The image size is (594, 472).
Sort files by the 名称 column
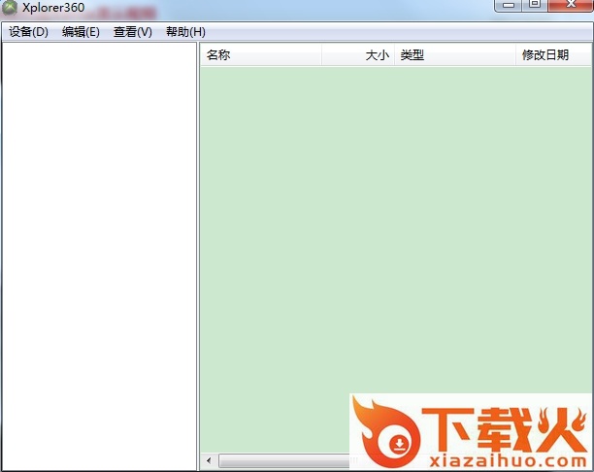coord(261,55)
